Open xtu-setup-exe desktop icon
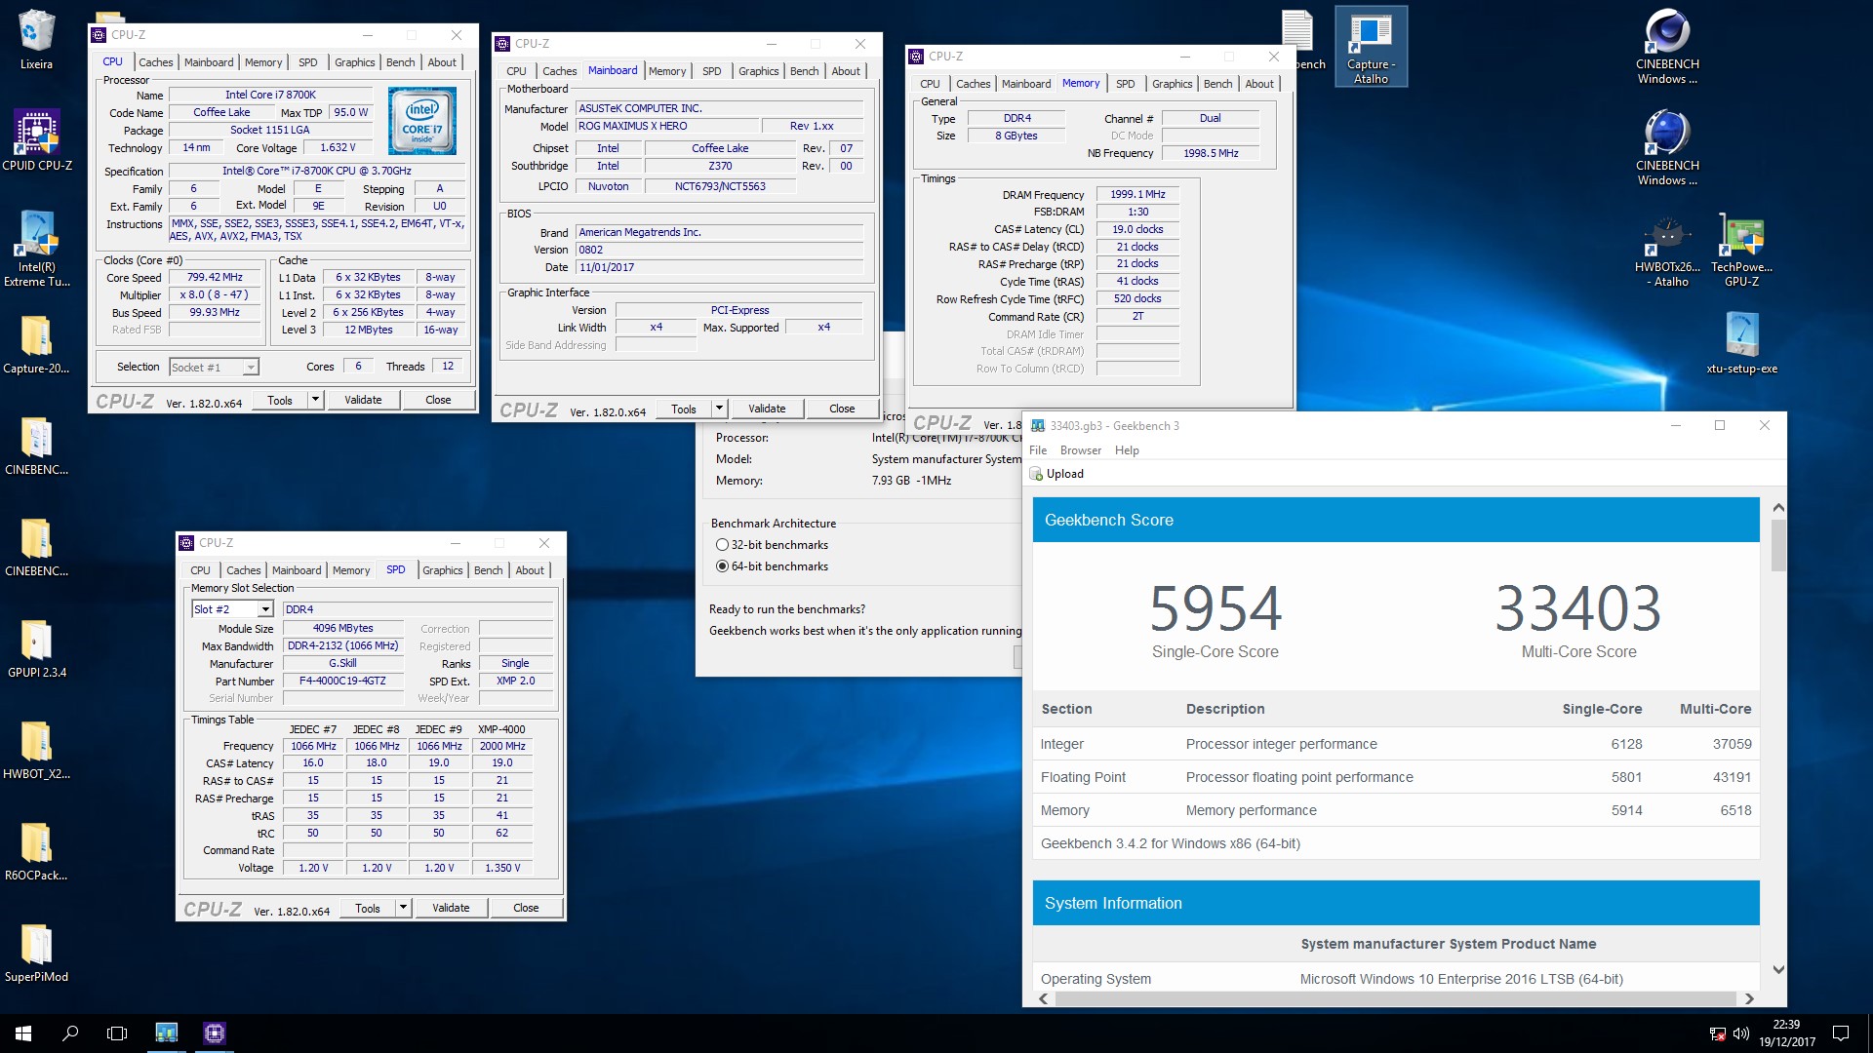Image resolution: width=1873 pixels, height=1053 pixels. coord(1741,343)
